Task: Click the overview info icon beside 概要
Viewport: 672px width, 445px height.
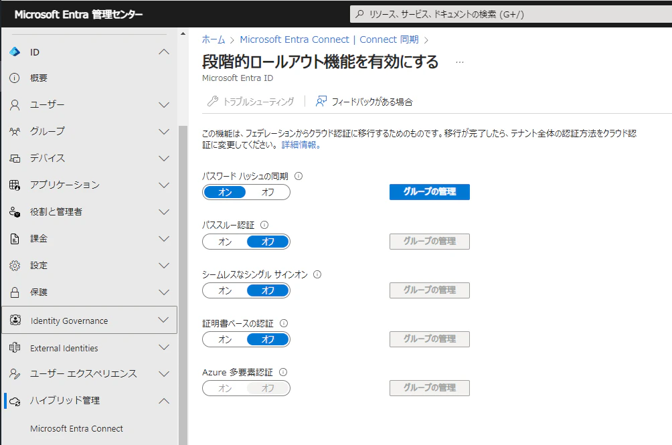Action: 15,78
